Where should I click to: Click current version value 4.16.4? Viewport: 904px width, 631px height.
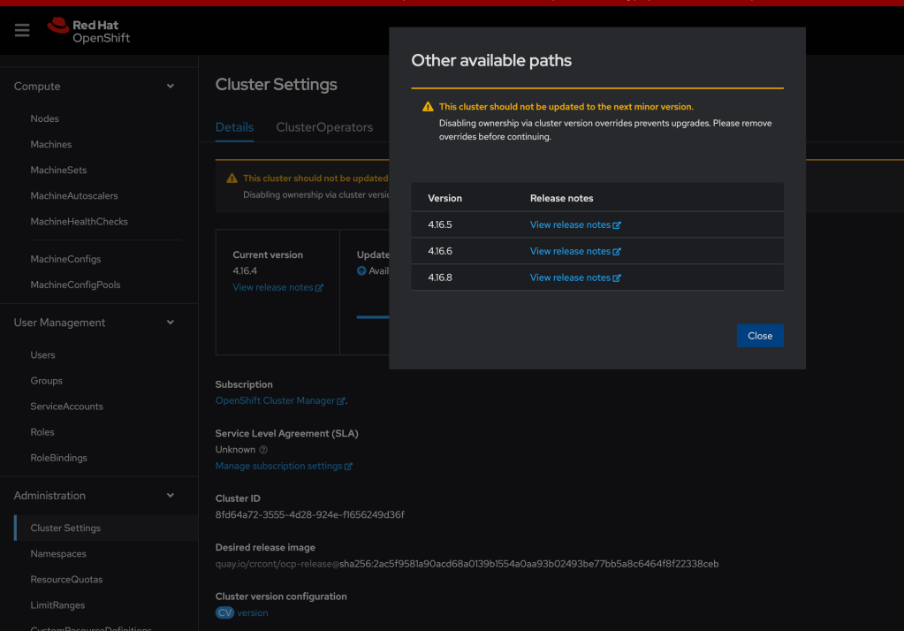(x=245, y=271)
